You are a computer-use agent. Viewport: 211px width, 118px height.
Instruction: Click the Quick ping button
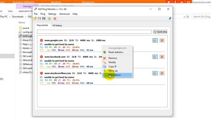[160, 32]
